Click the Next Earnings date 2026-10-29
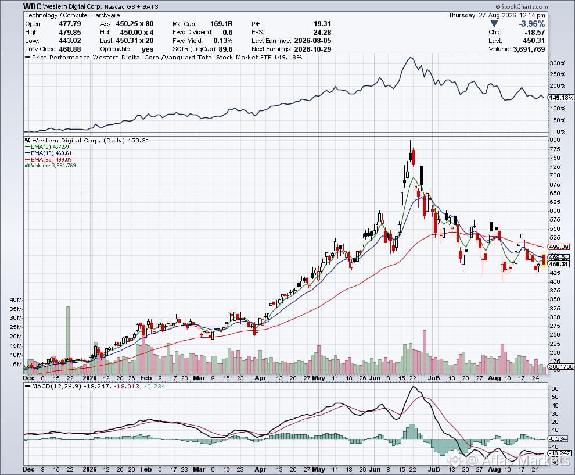Image resolution: width=575 pixels, height=475 pixels. click(312, 49)
